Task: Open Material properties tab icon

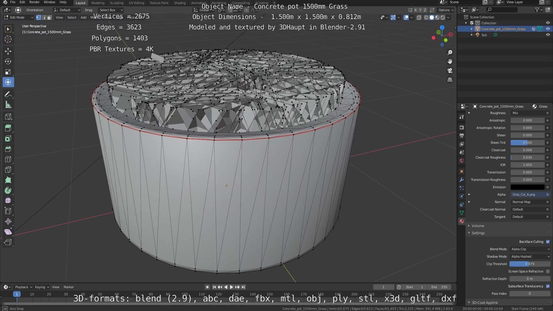Action: [x=462, y=221]
